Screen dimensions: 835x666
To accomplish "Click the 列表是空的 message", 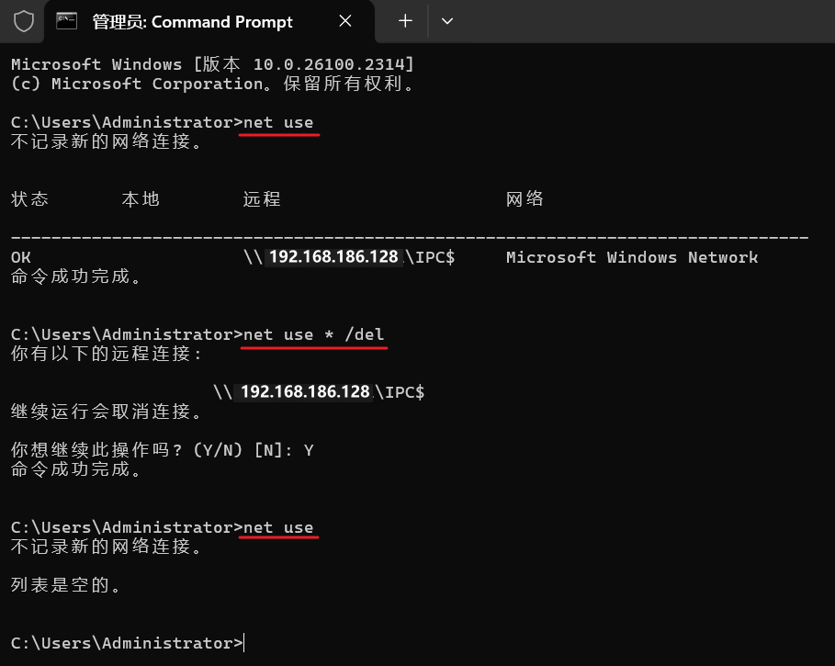I will (x=66, y=585).
